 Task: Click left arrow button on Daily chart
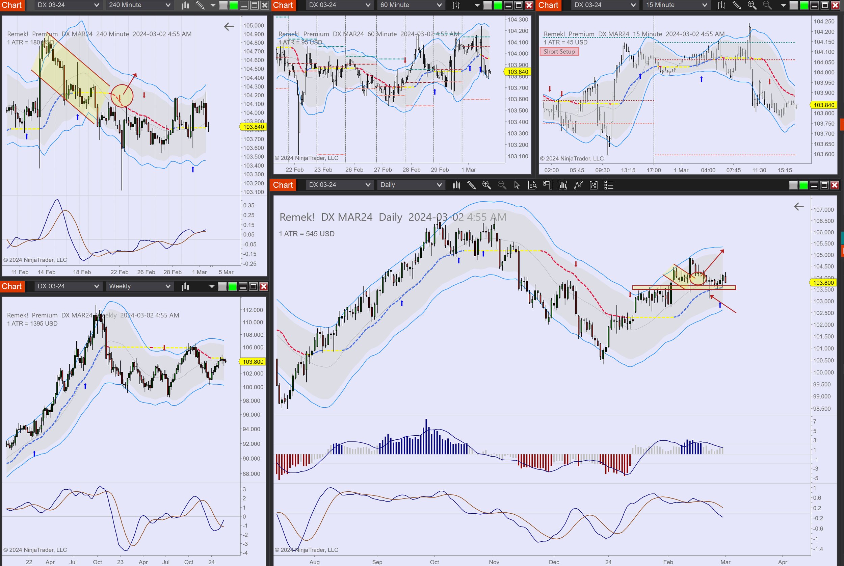[x=798, y=206]
